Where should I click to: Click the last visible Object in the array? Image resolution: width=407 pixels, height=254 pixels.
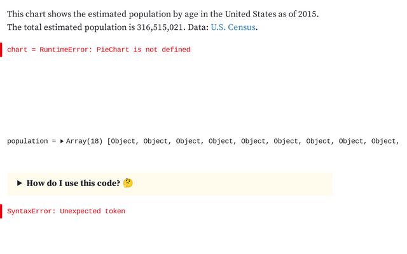pyautogui.click(x=384, y=141)
